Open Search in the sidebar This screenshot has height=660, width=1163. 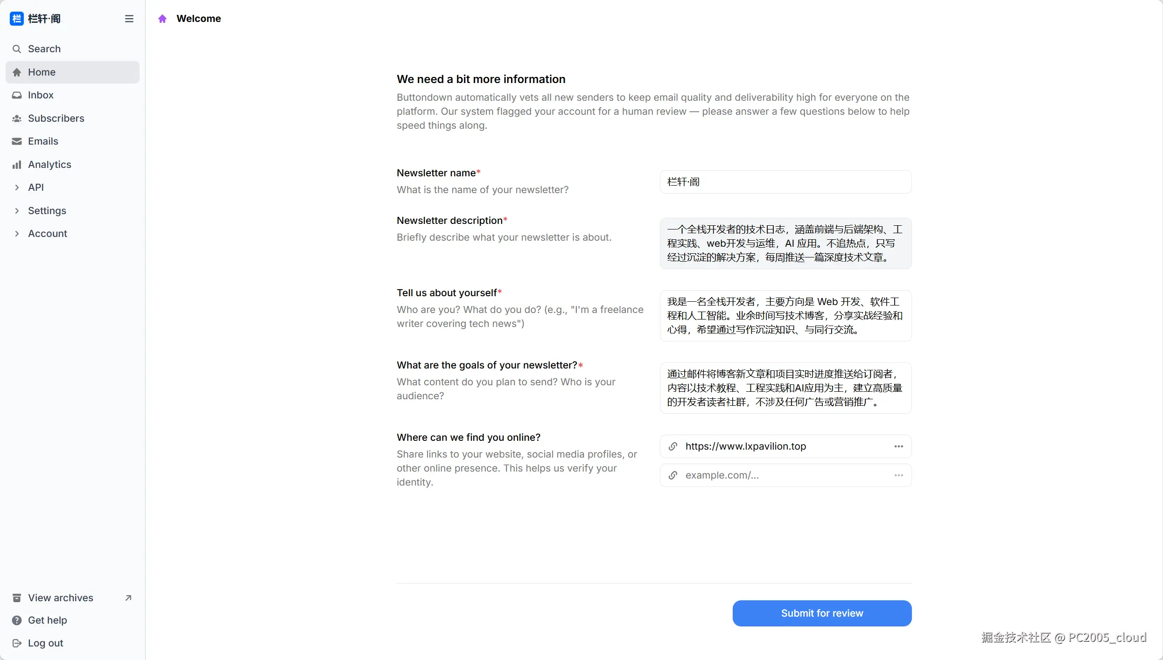coord(72,49)
